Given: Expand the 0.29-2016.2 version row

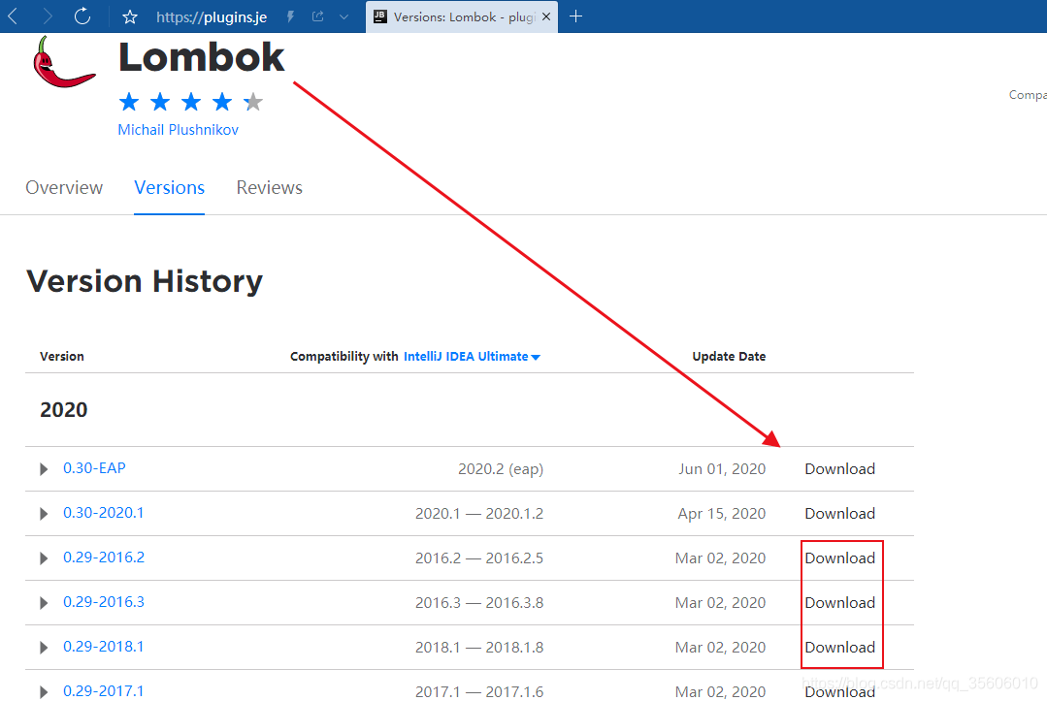Looking at the screenshot, I should tap(44, 558).
